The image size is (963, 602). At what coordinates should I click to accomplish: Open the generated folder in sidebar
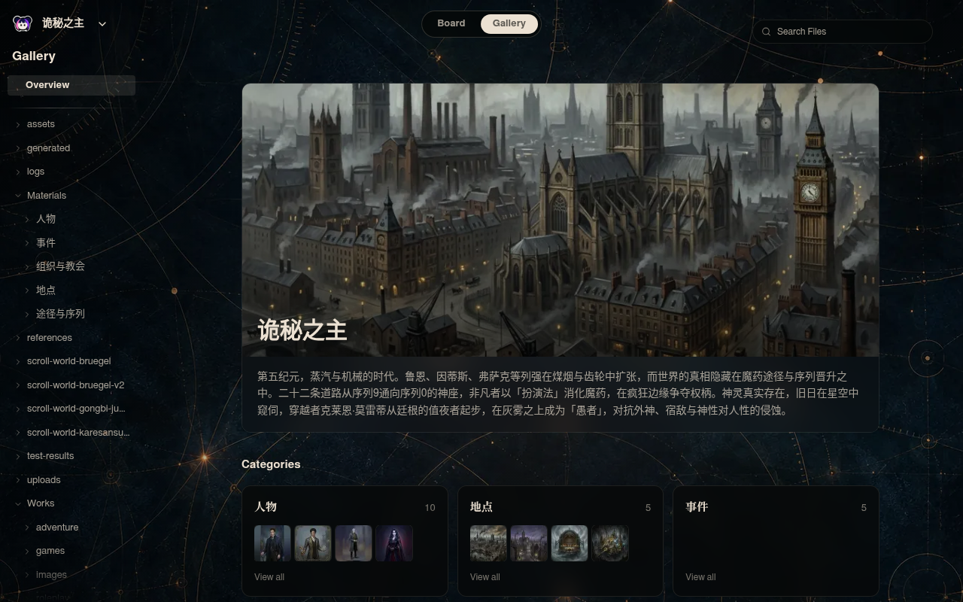[x=48, y=148]
